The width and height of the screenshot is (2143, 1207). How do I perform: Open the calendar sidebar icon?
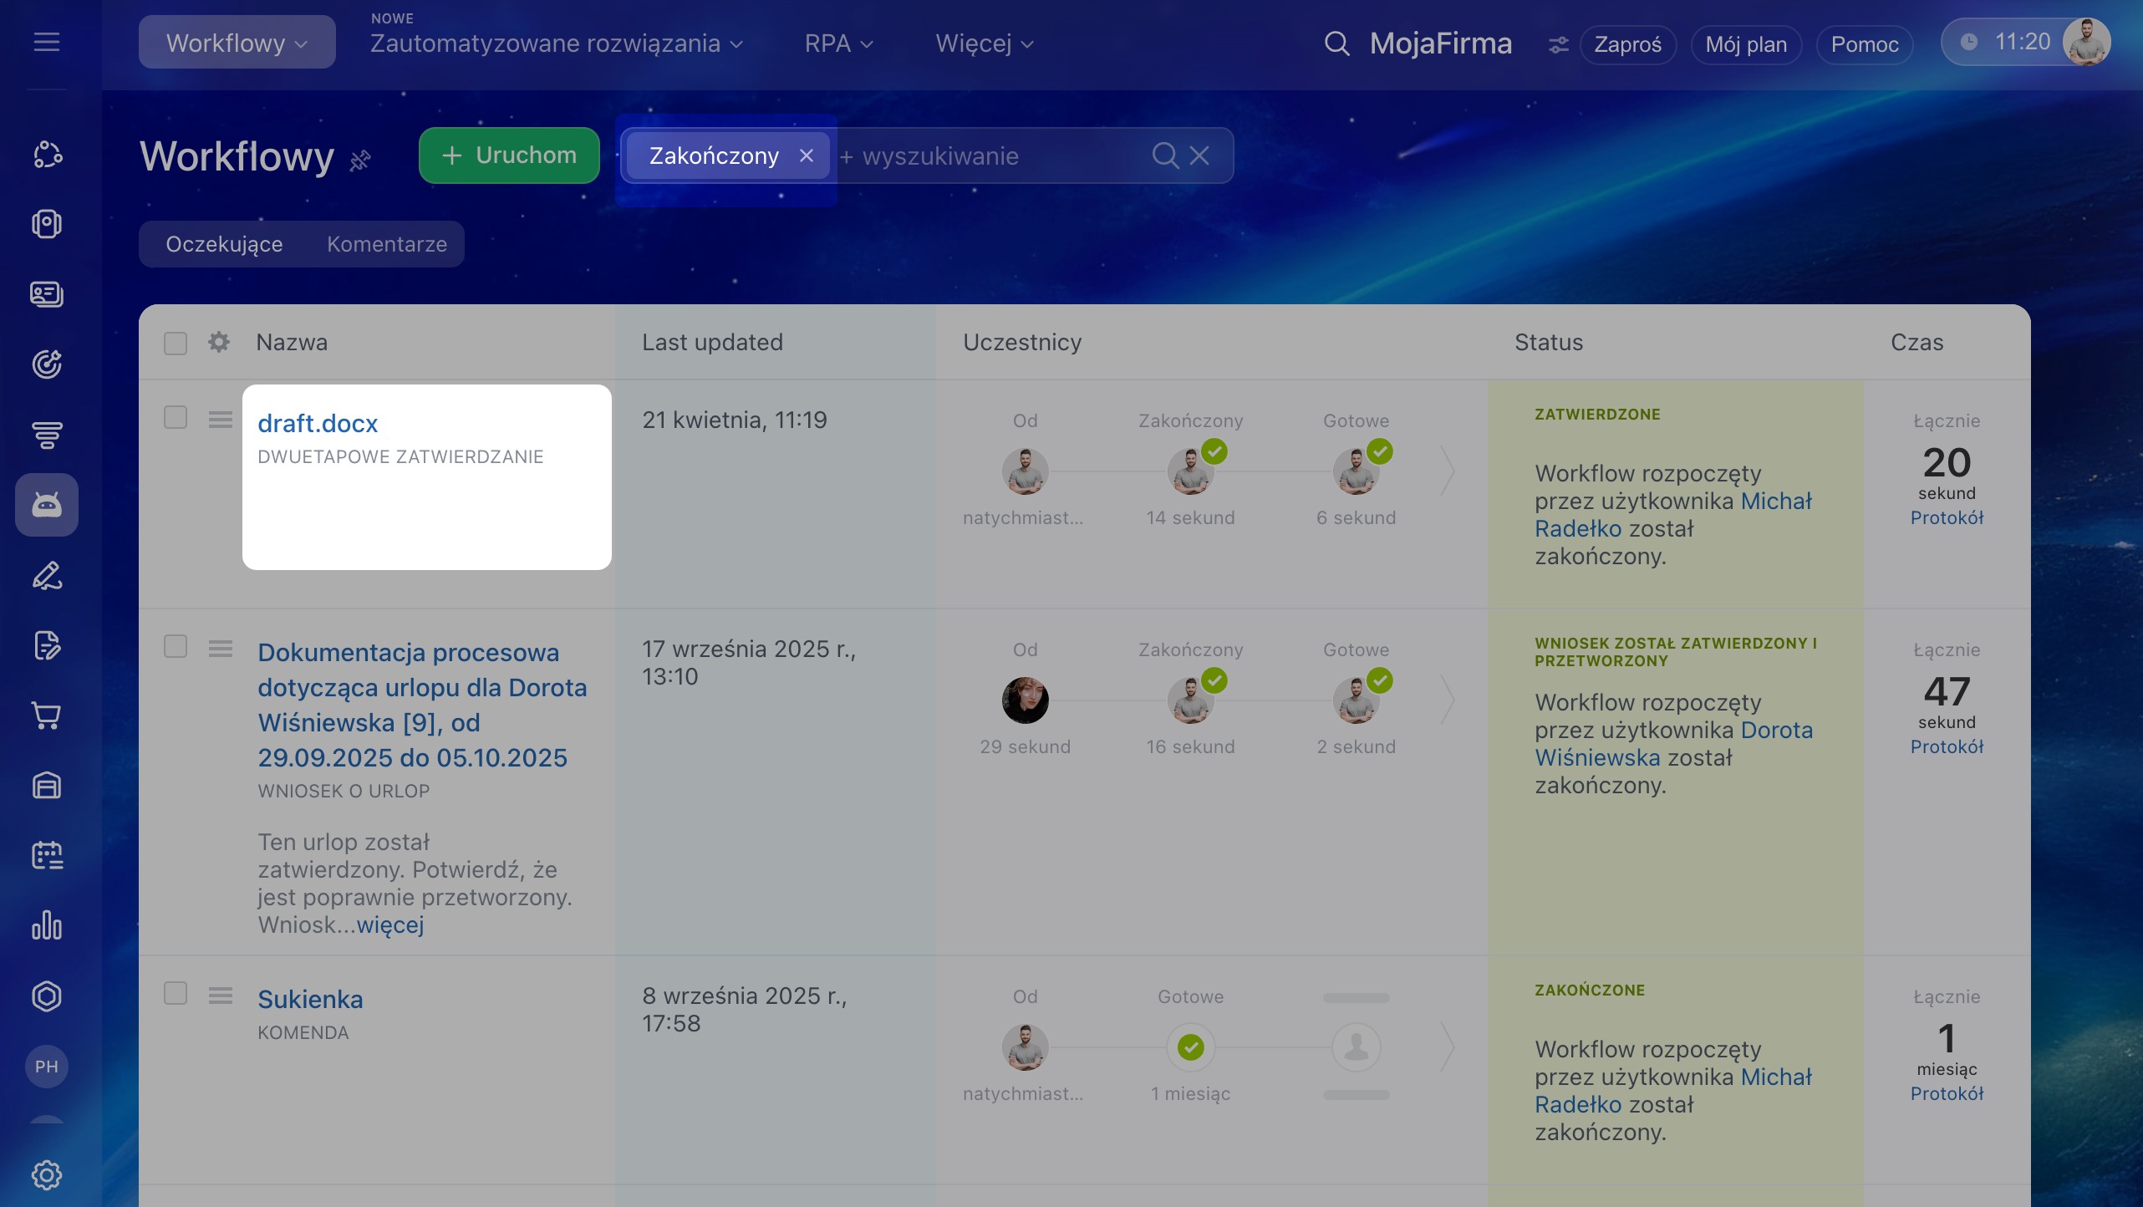47,855
